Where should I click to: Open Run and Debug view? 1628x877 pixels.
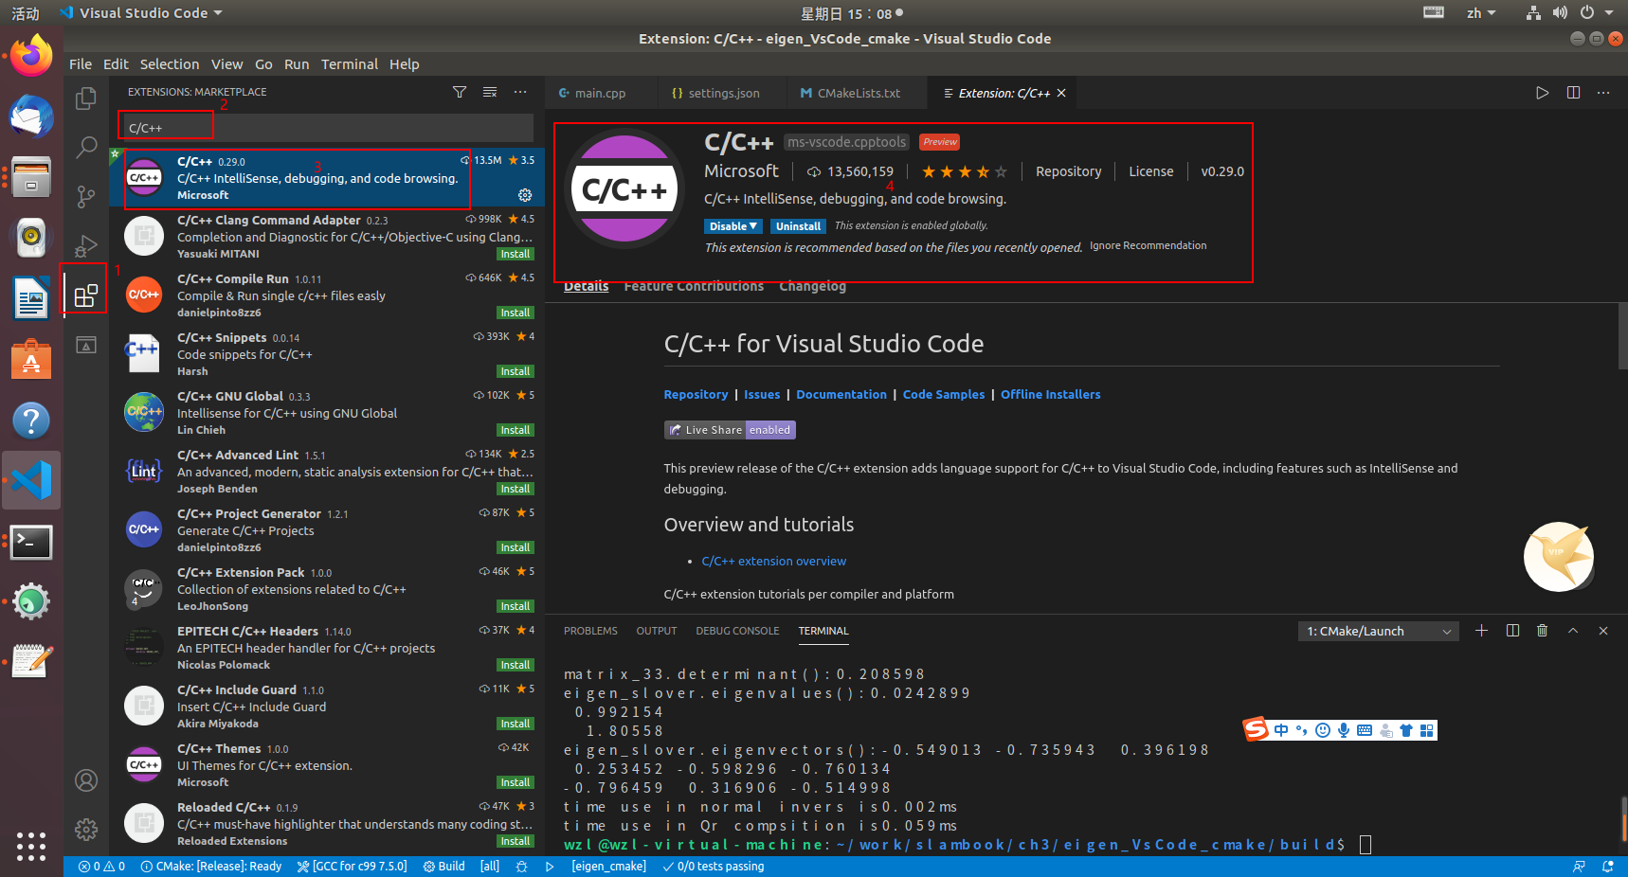pos(86,245)
